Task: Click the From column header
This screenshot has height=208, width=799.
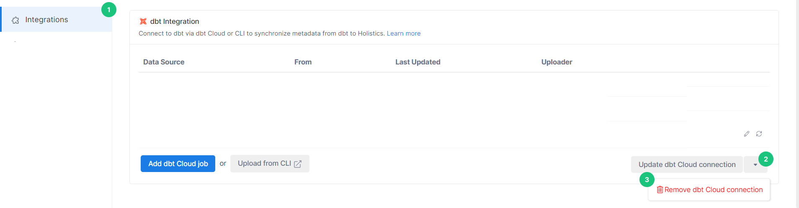Action: tap(303, 62)
